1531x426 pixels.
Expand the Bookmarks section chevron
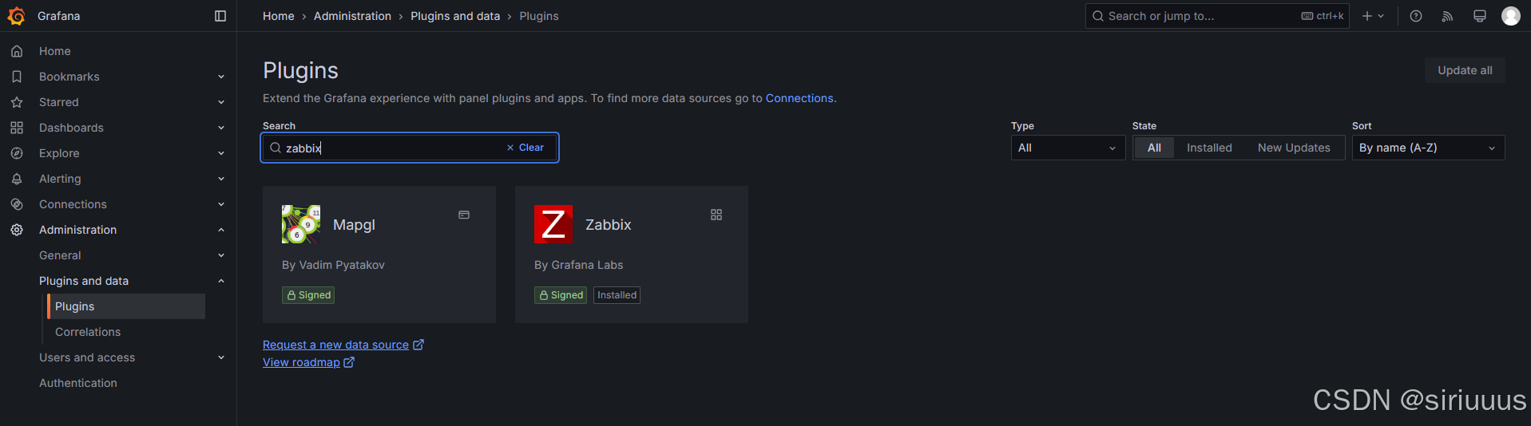pos(221,77)
